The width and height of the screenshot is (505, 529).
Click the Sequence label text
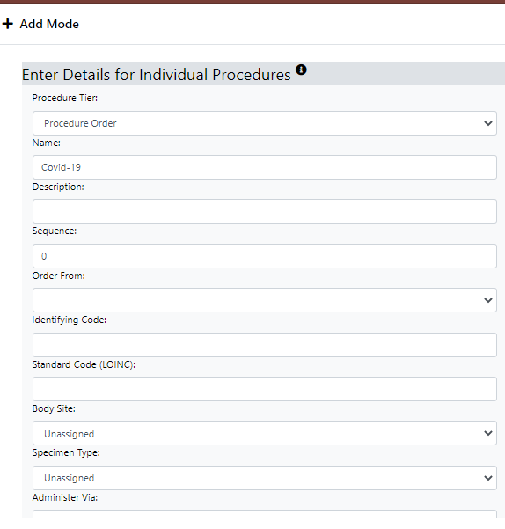[55, 231]
